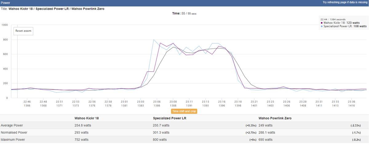369x146 pixels.
Task: Click the 254.8 watts value
Action: 83,125
